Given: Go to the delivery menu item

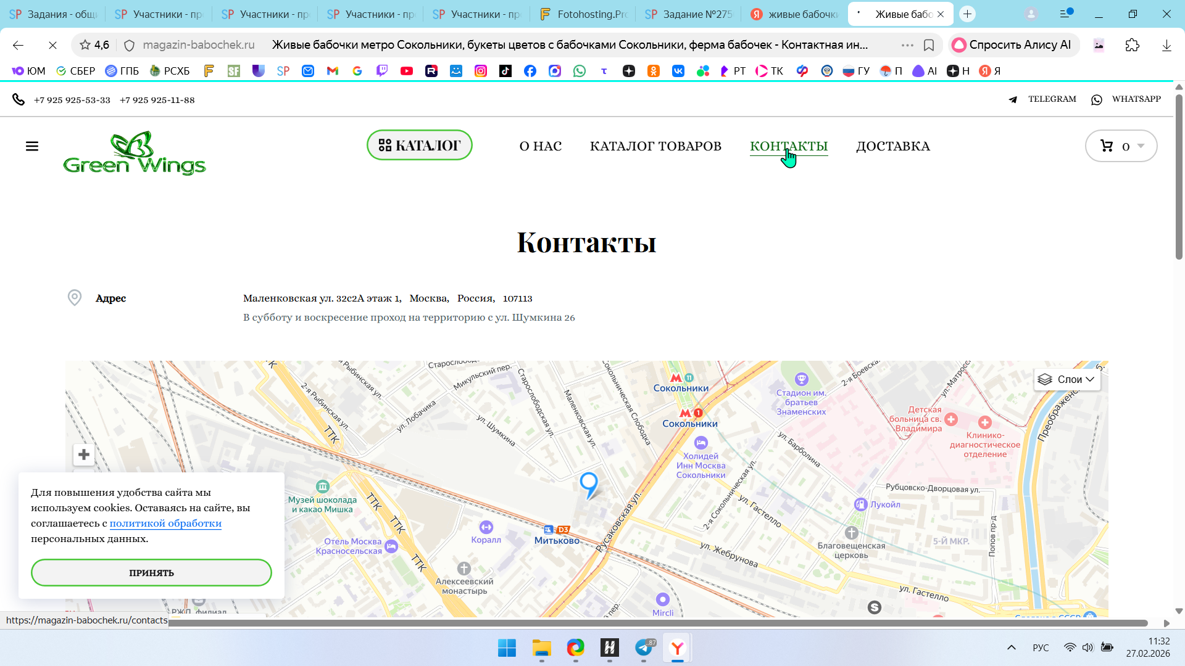Looking at the screenshot, I should point(892,146).
